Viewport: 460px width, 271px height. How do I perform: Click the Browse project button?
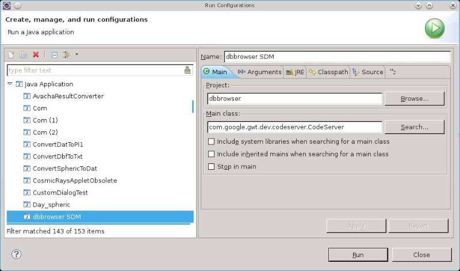pos(414,98)
